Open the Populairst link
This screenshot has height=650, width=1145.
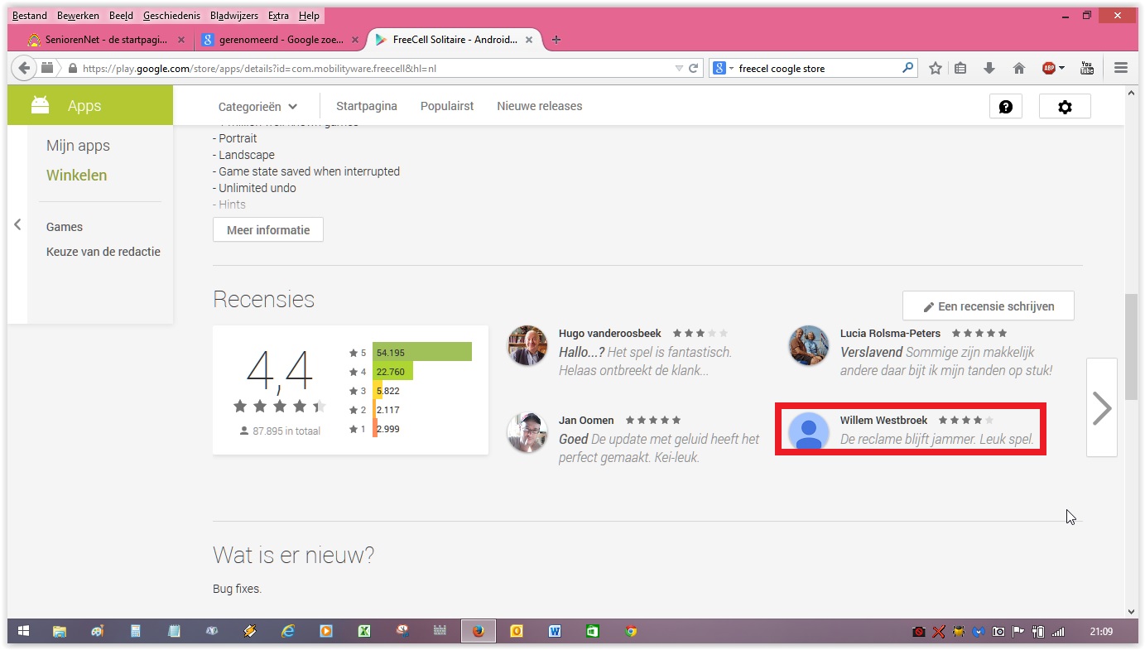(447, 106)
